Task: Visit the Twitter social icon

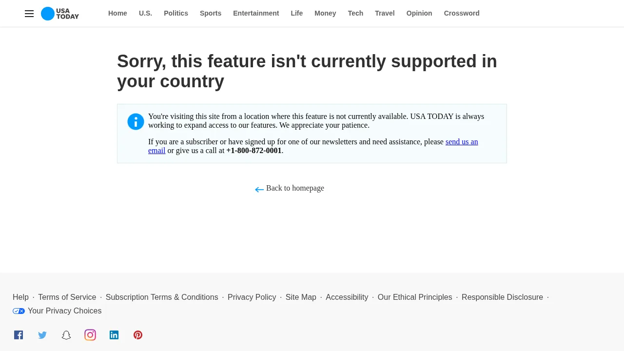Action: [42, 335]
